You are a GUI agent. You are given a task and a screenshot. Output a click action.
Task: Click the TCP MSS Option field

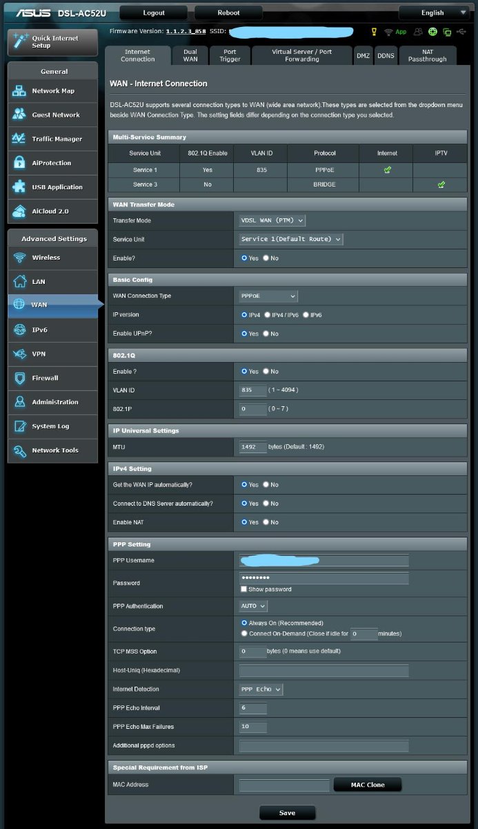[x=252, y=651]
